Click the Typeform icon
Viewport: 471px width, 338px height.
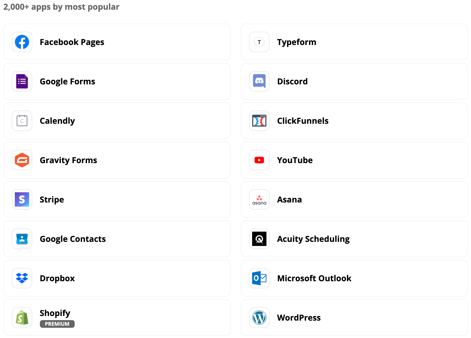pyautogui.click(x=259, y=42)
